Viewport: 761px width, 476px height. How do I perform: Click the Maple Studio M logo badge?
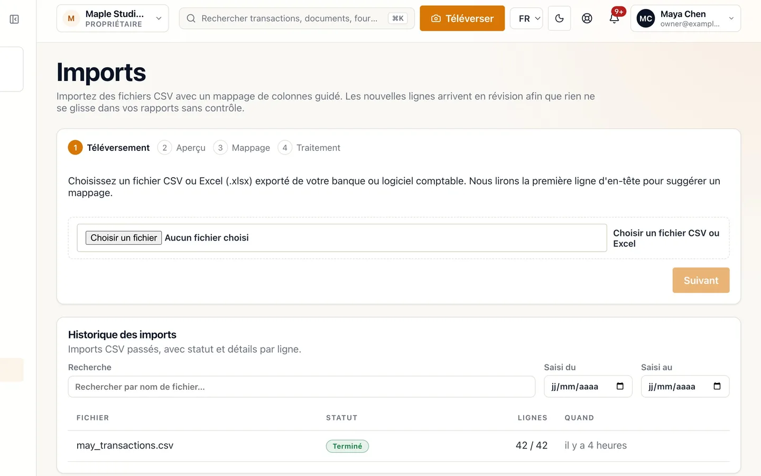[x=71, y=19]
